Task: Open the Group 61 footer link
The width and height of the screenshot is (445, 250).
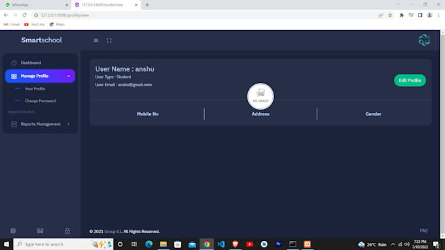Action: [x=113, y=231]
